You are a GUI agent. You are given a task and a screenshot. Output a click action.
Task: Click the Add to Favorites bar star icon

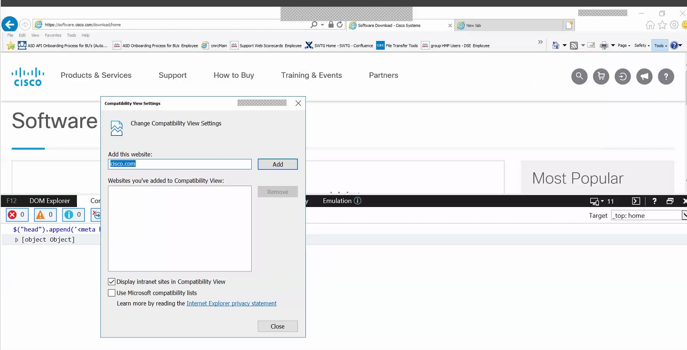coord(11,46)
